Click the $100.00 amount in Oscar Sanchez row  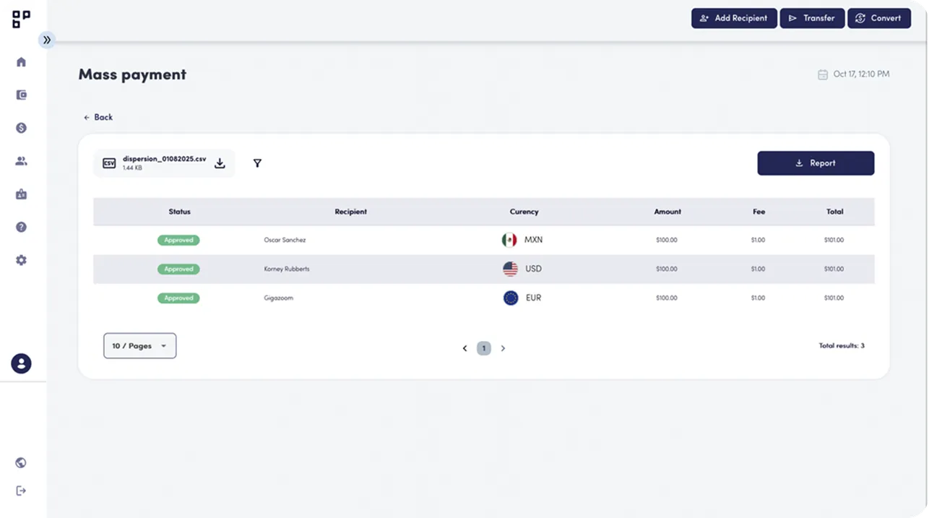click(x=666, y=240)
